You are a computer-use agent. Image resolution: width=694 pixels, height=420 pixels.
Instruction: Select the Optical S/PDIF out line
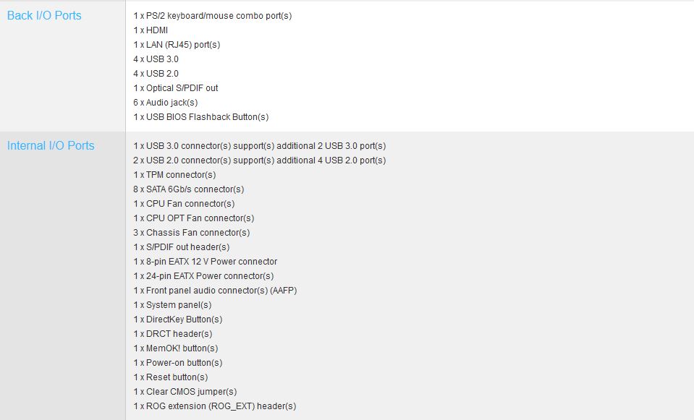pos(176,87)
